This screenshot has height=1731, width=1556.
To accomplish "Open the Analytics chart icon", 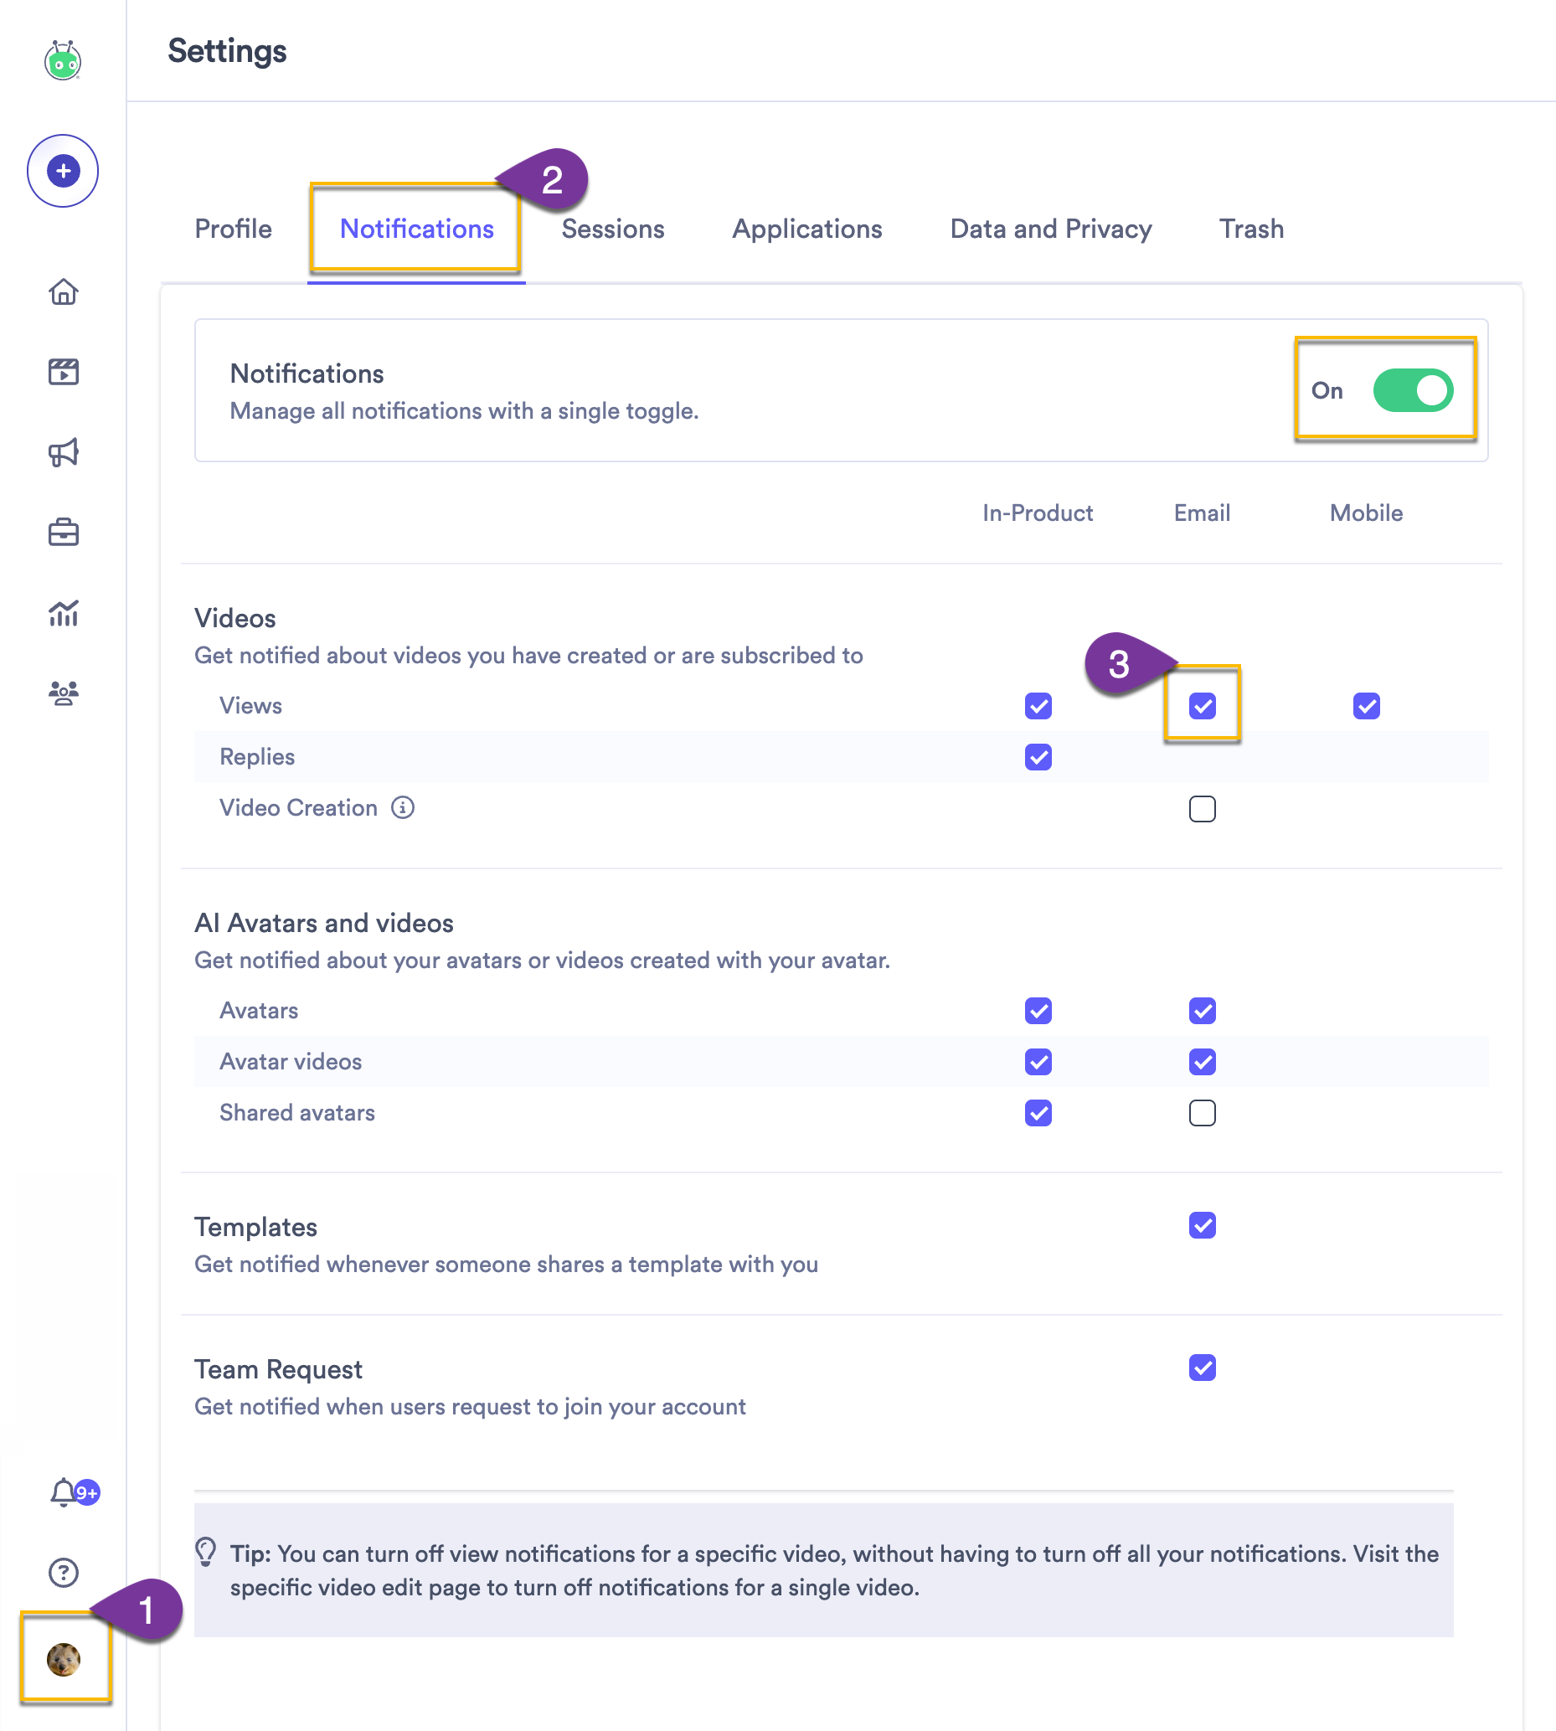I will coord(64,613).
